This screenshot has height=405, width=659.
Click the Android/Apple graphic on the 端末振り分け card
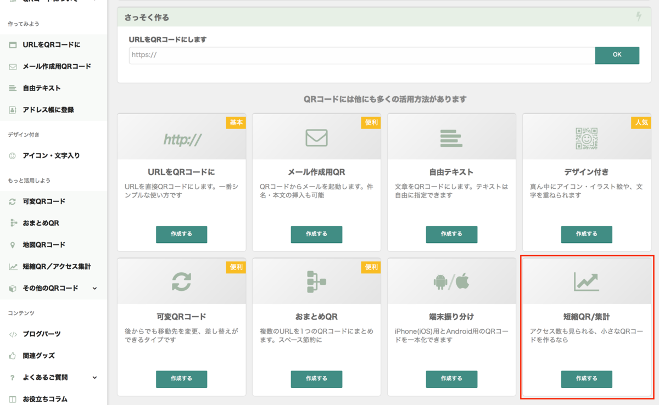tap(451, 282)
